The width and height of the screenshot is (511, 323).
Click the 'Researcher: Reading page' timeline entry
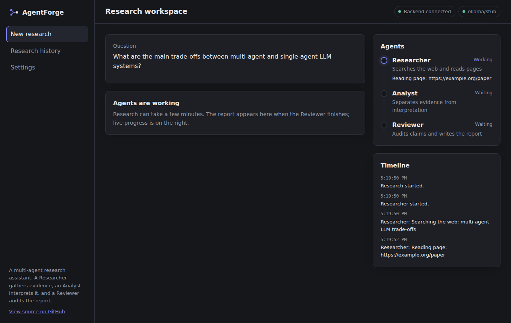(414, 251)
